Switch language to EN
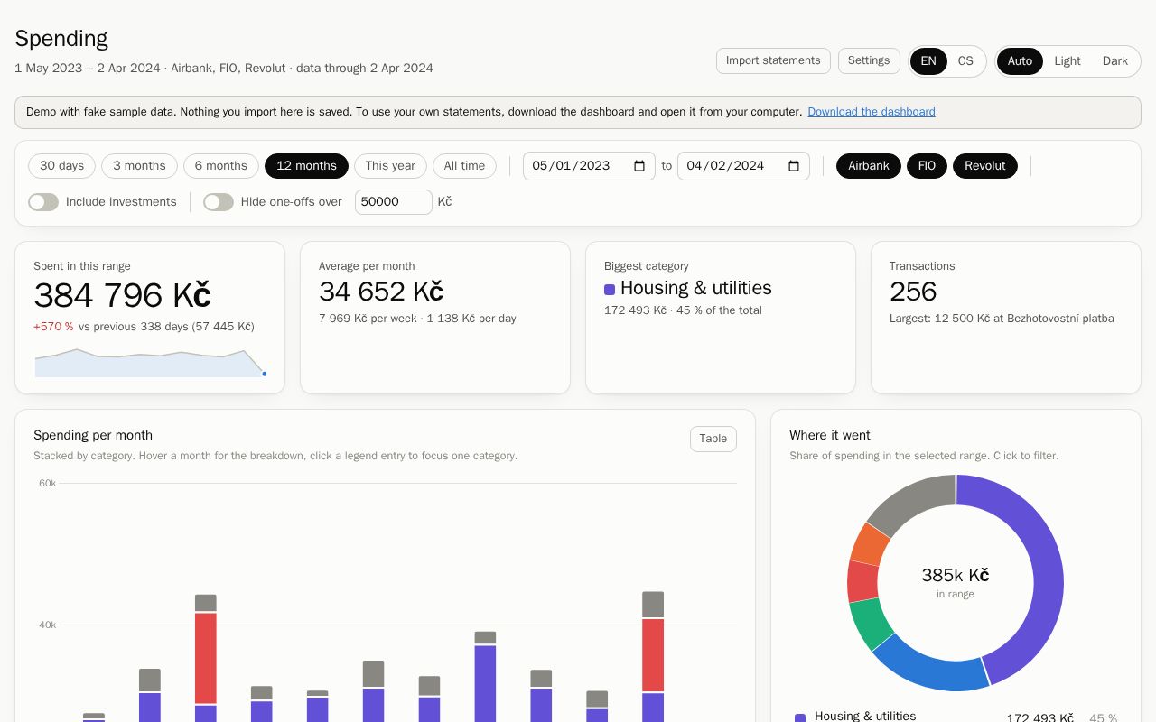 [x=928, y=61]
